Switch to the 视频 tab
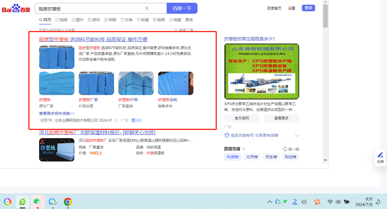The width and height of the screenshot is (387, 209). coord(61,20)
